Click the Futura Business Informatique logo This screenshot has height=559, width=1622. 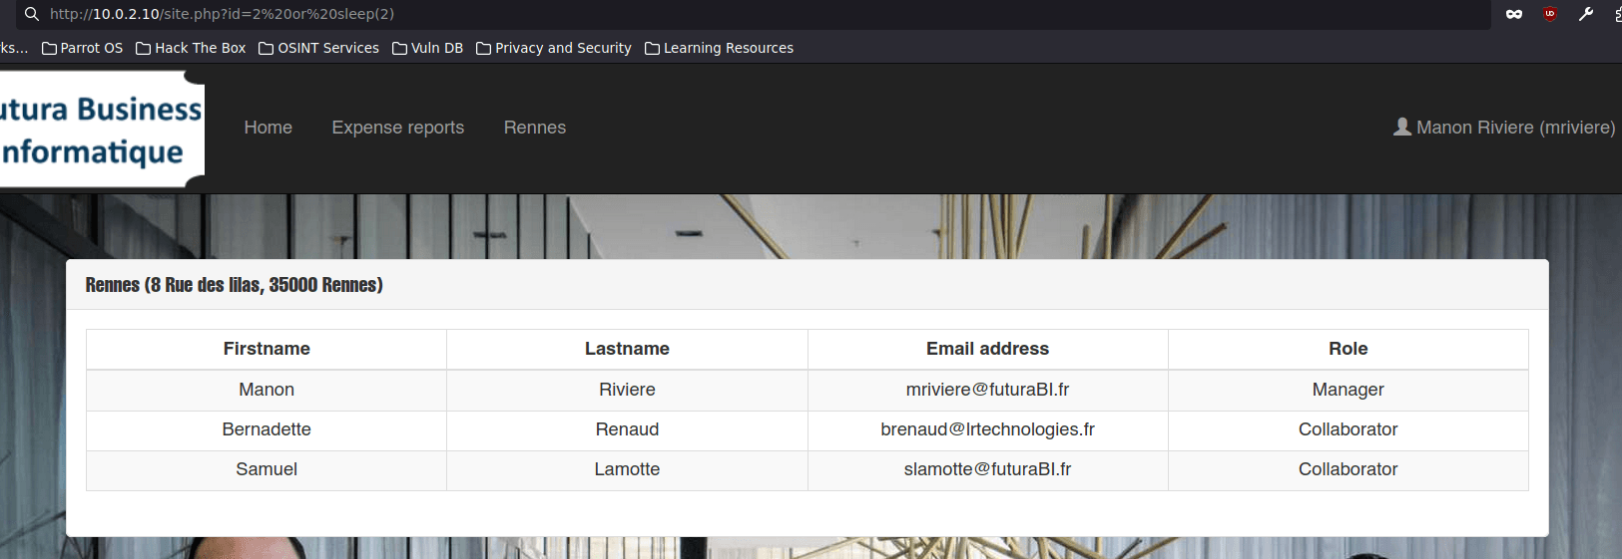point(100,130)
